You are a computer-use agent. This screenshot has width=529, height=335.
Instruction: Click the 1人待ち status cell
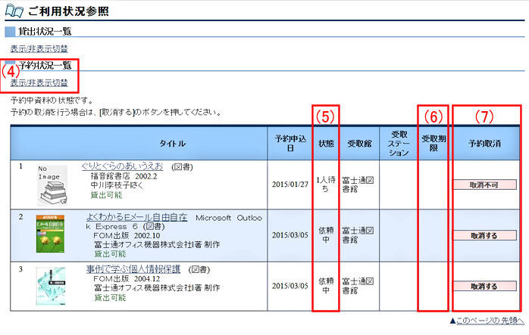pyautogui.click(x=325, y=182)
